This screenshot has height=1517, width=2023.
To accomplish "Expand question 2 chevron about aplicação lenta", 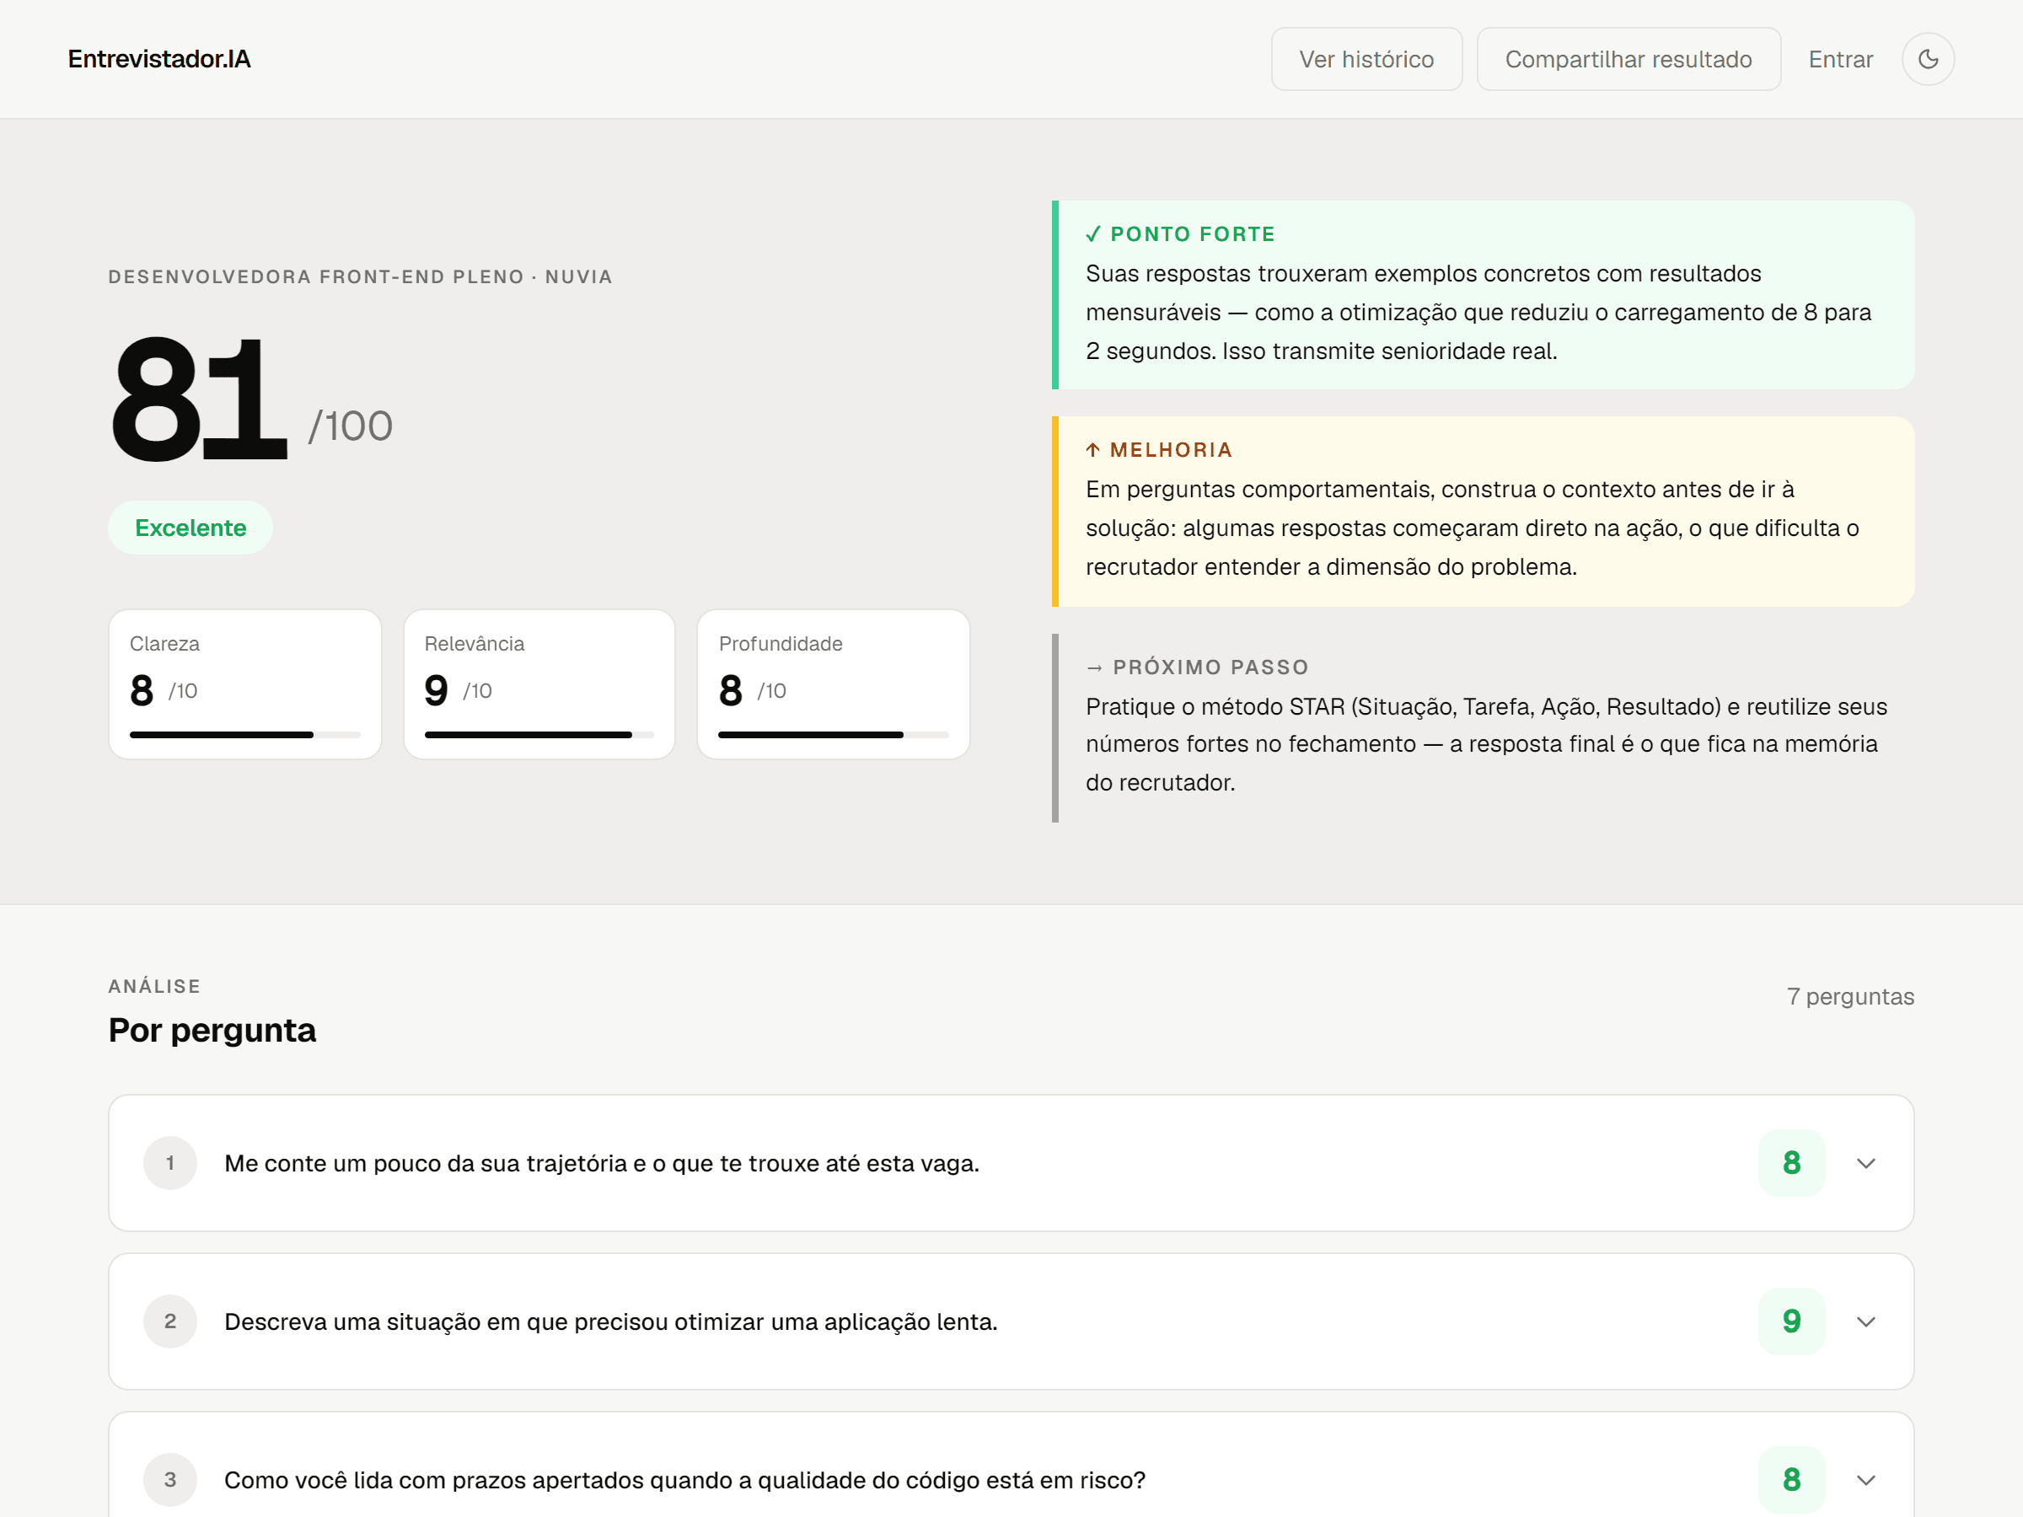I will (1865, 1321).
